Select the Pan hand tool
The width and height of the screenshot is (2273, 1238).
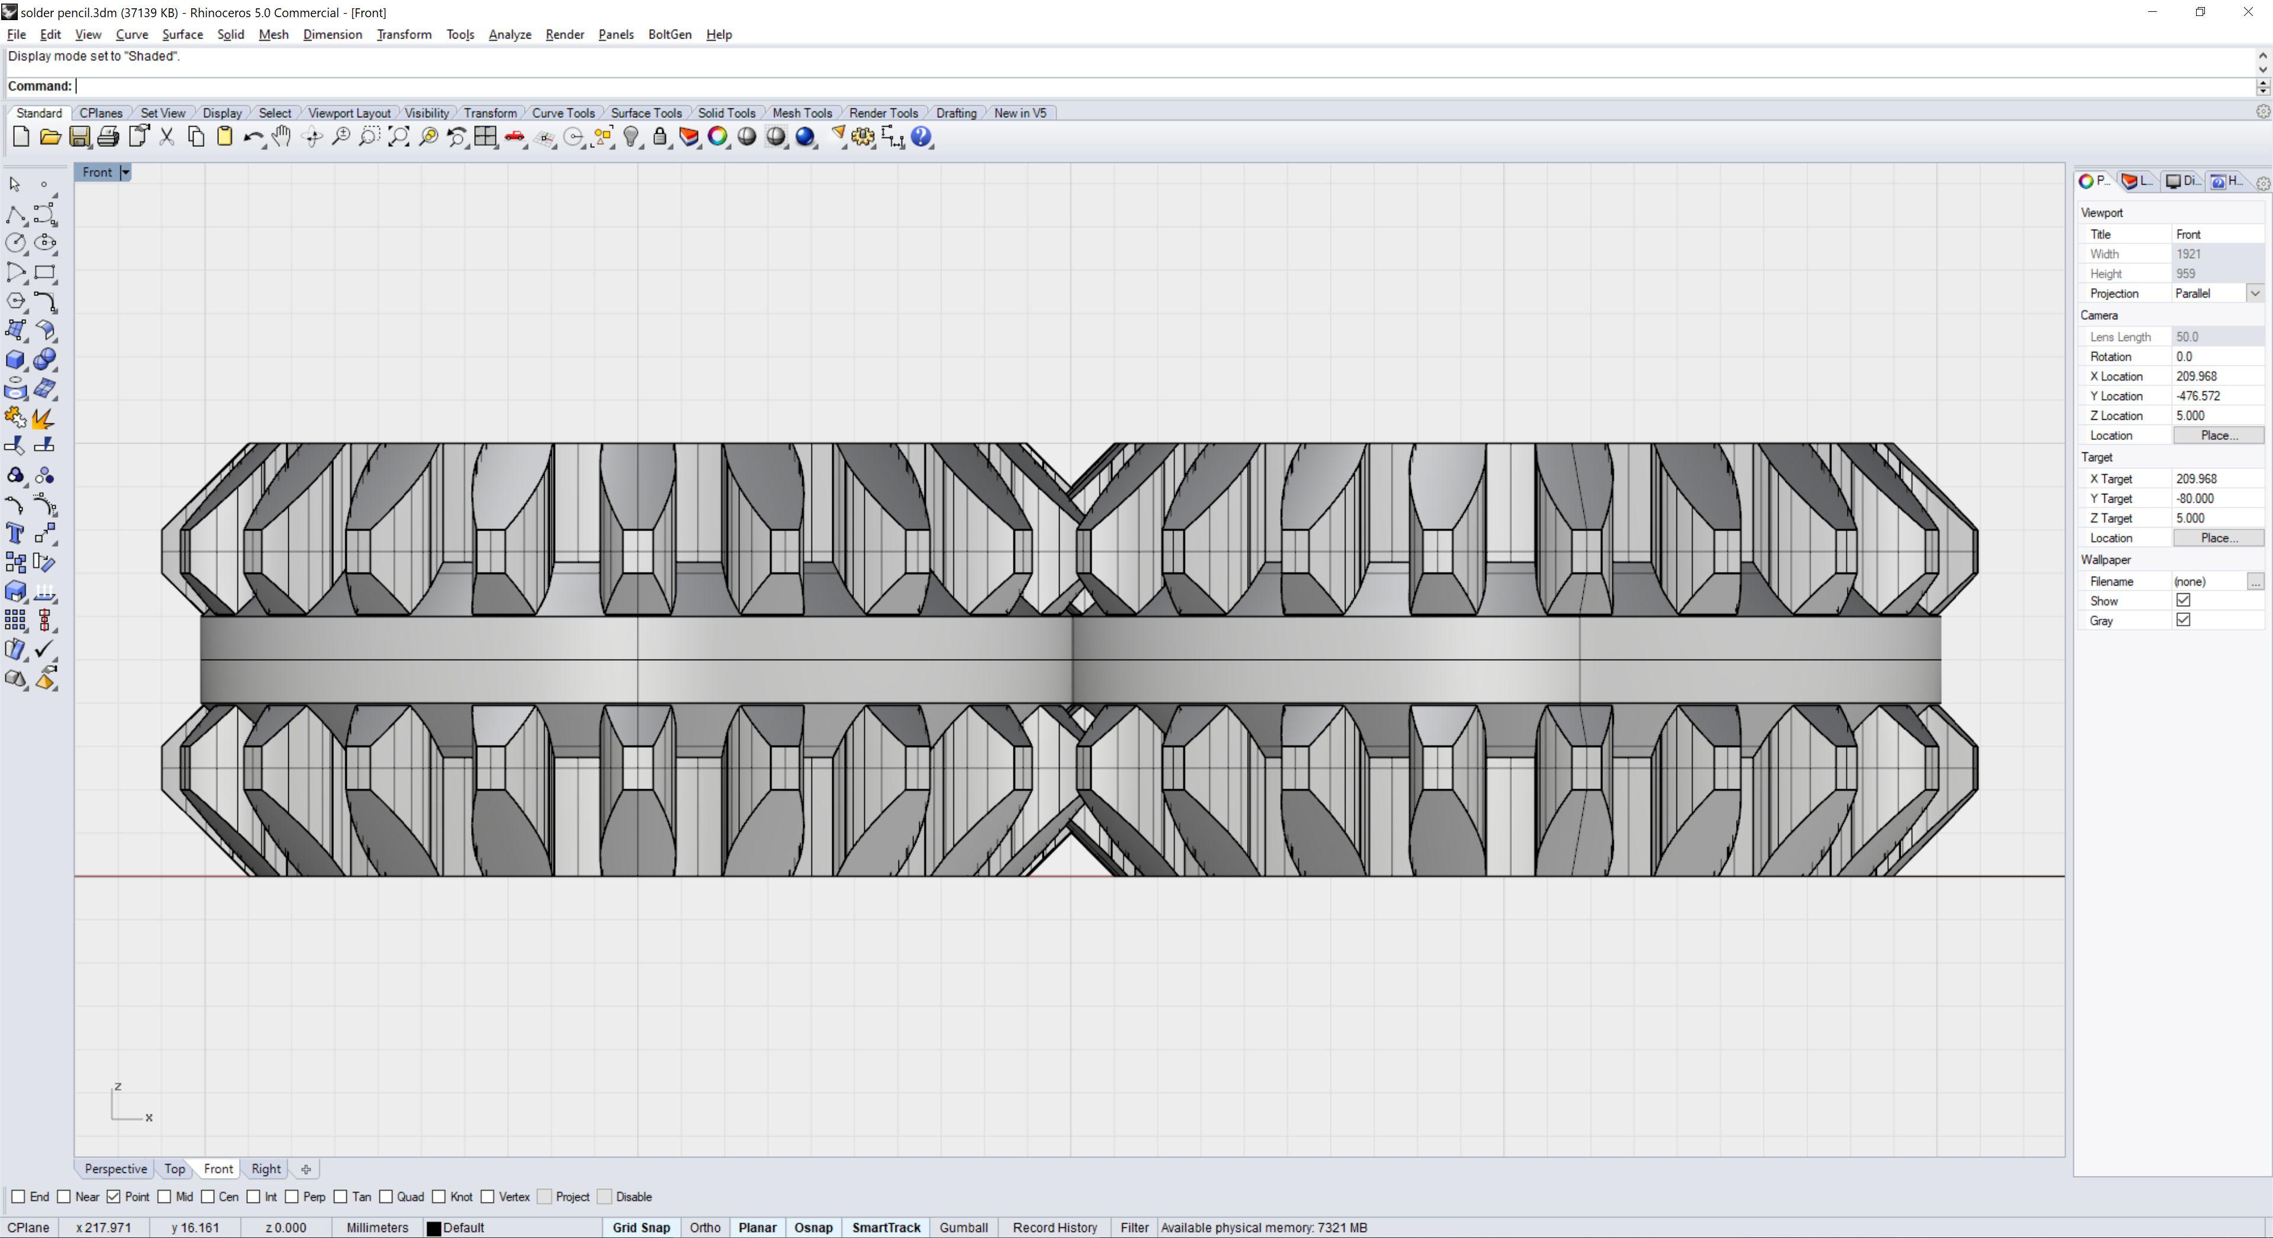click(282, 137)
